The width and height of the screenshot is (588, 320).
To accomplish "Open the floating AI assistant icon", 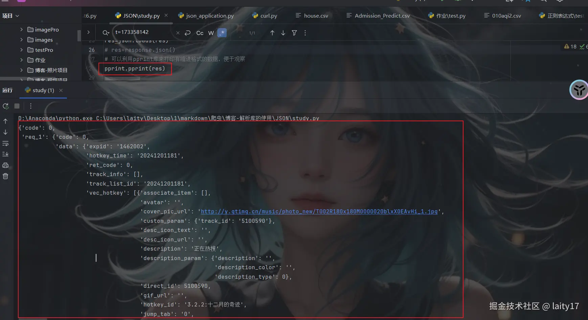I will point(579,90).
